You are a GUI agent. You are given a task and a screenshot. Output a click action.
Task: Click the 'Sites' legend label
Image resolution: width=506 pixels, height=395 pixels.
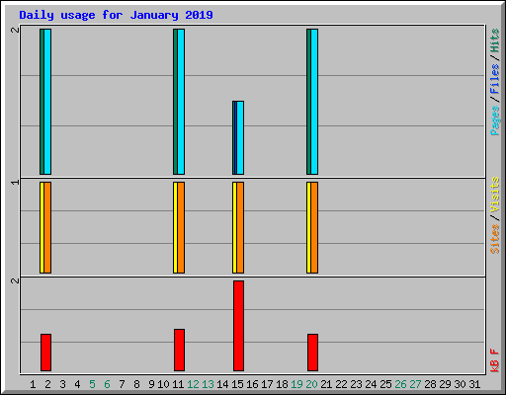[x=495, y=239]
